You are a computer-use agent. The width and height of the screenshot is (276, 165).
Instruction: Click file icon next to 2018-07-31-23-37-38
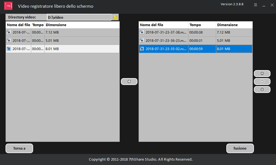click(x=142, y=32)
